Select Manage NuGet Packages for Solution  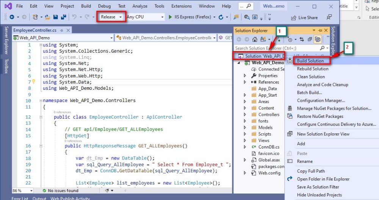click(x=334, y=108)
